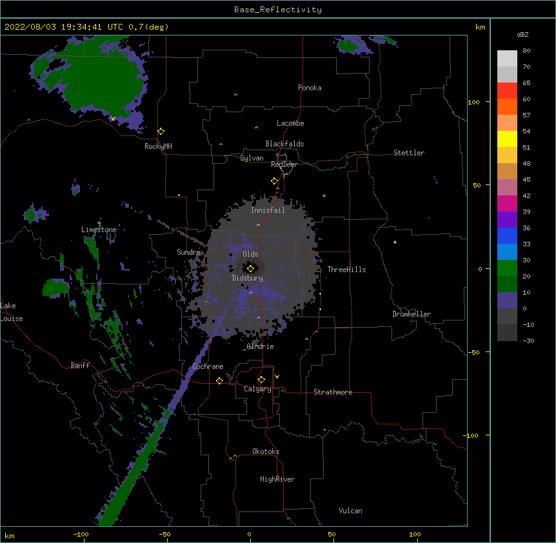Click the 50 tick on right vertical axis
Image resolution: width=556 pixels, height=543 pixels.
(477, 185)
